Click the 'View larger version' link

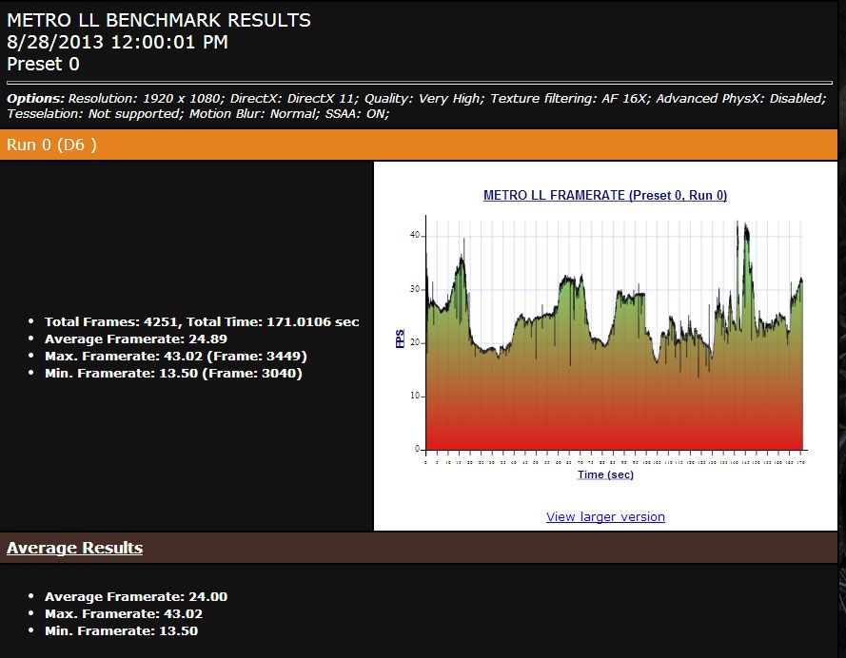click(x=605, y=516)
